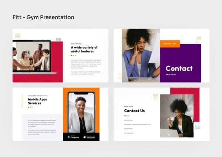Click the colored dots under Mobile Apps Services
The image size is (222, 157).
pos(30,107)
